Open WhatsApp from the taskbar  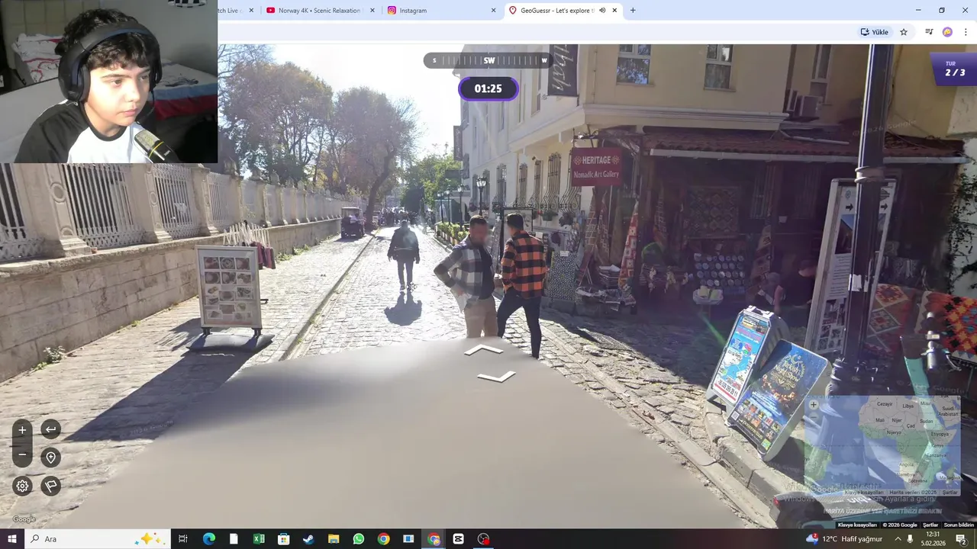359,539
